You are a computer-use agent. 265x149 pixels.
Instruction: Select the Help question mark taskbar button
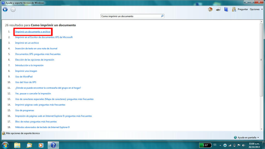coord(53,145)
